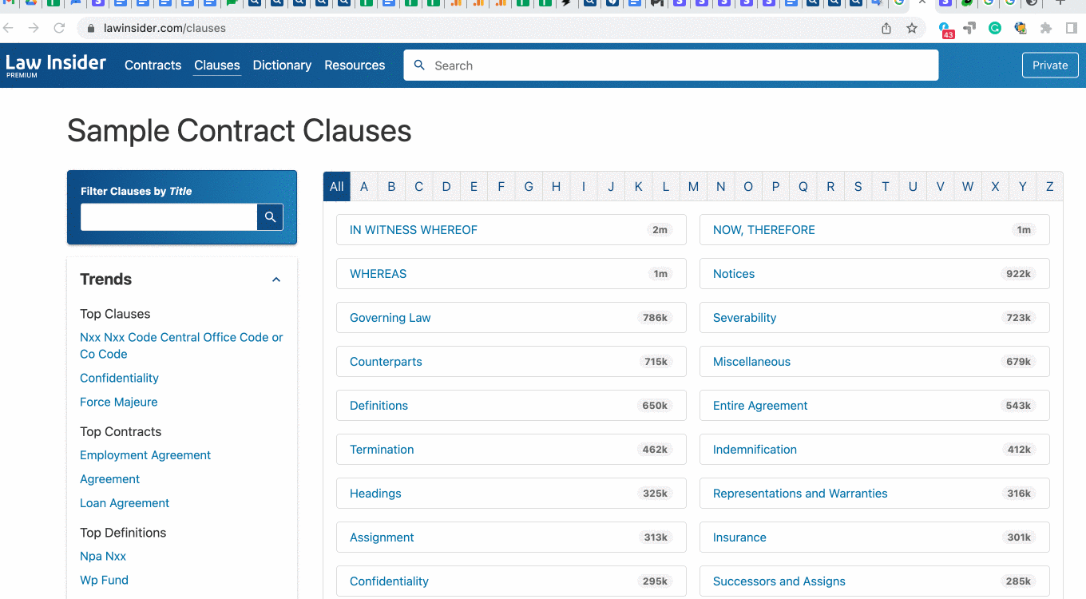
Task: Open Employment Agreement under Top Contracts
Action: [x=145, y=455]
